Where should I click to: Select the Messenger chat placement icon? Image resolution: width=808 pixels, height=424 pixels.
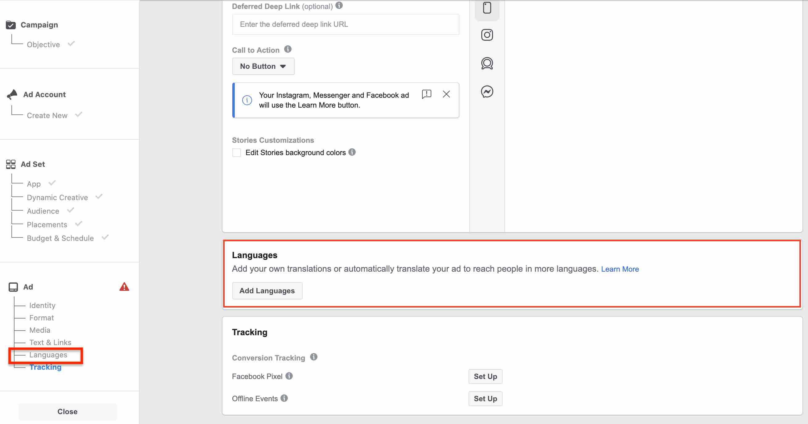coord(487,91)
